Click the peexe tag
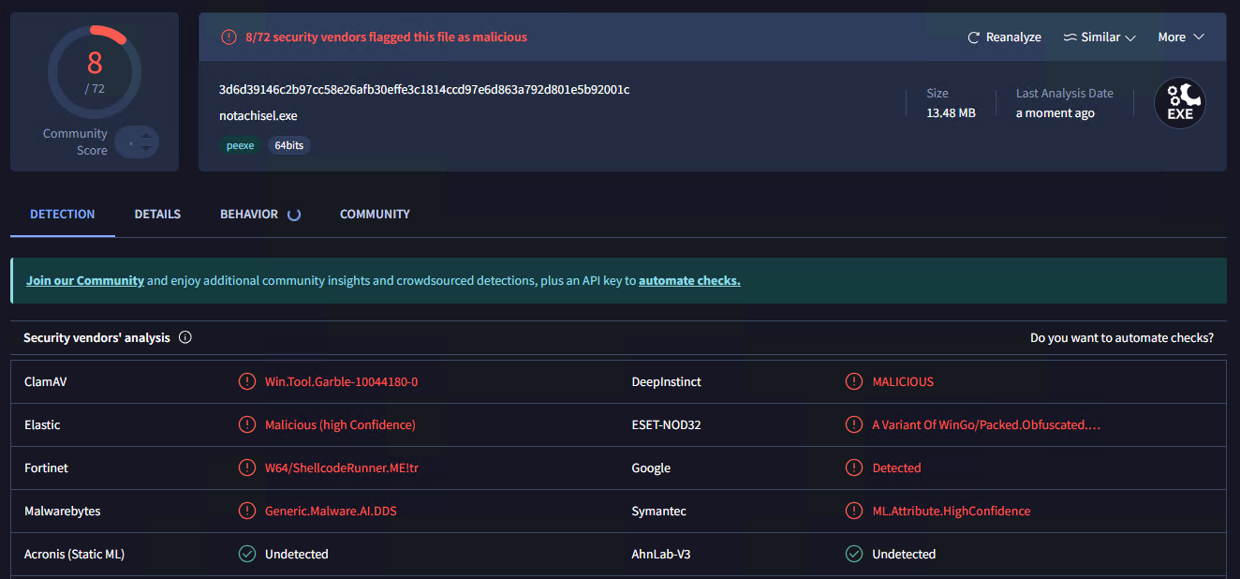This screenshot has height=579, width=1240. [241, 145]
